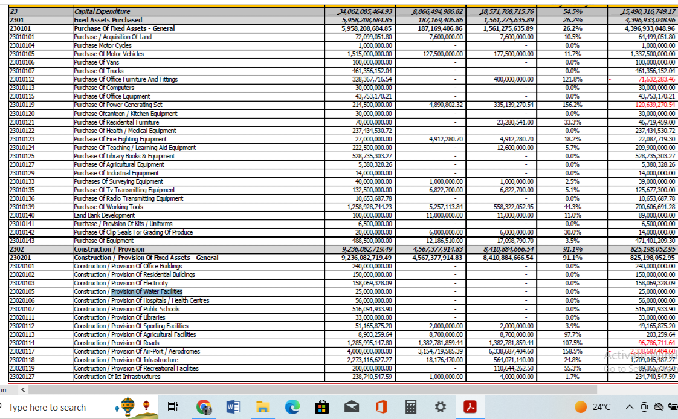
Task: Click the value '8,866,494,986.82'
Action: [437, 11]
